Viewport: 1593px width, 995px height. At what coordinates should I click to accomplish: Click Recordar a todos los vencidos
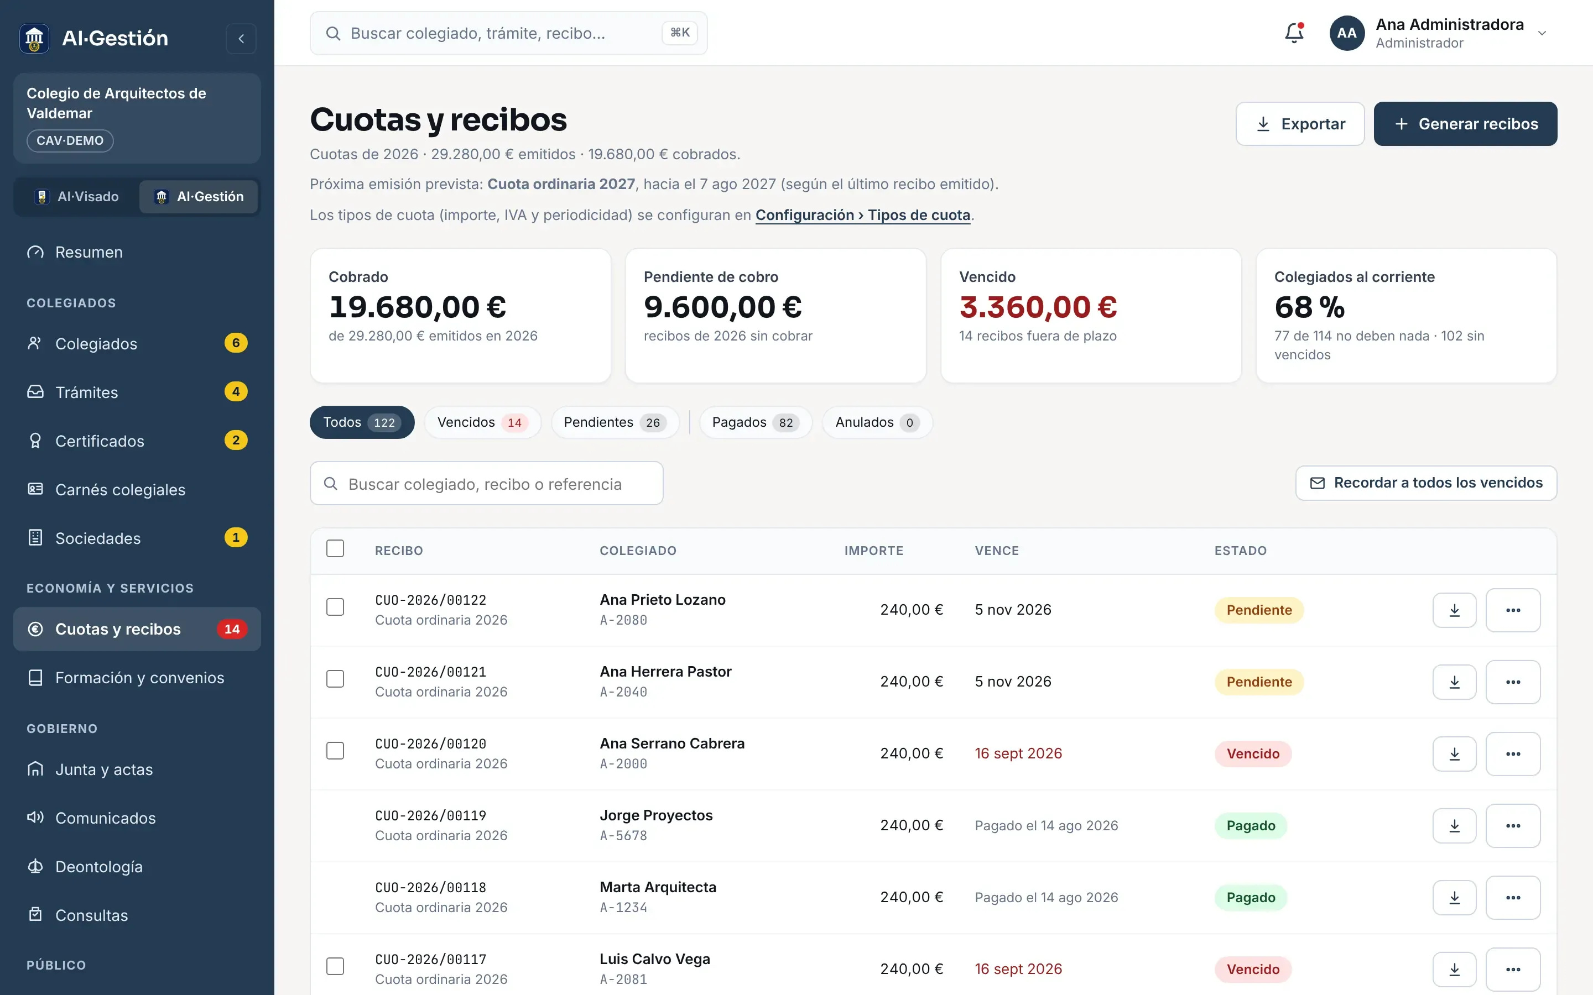coord(1426,483)
